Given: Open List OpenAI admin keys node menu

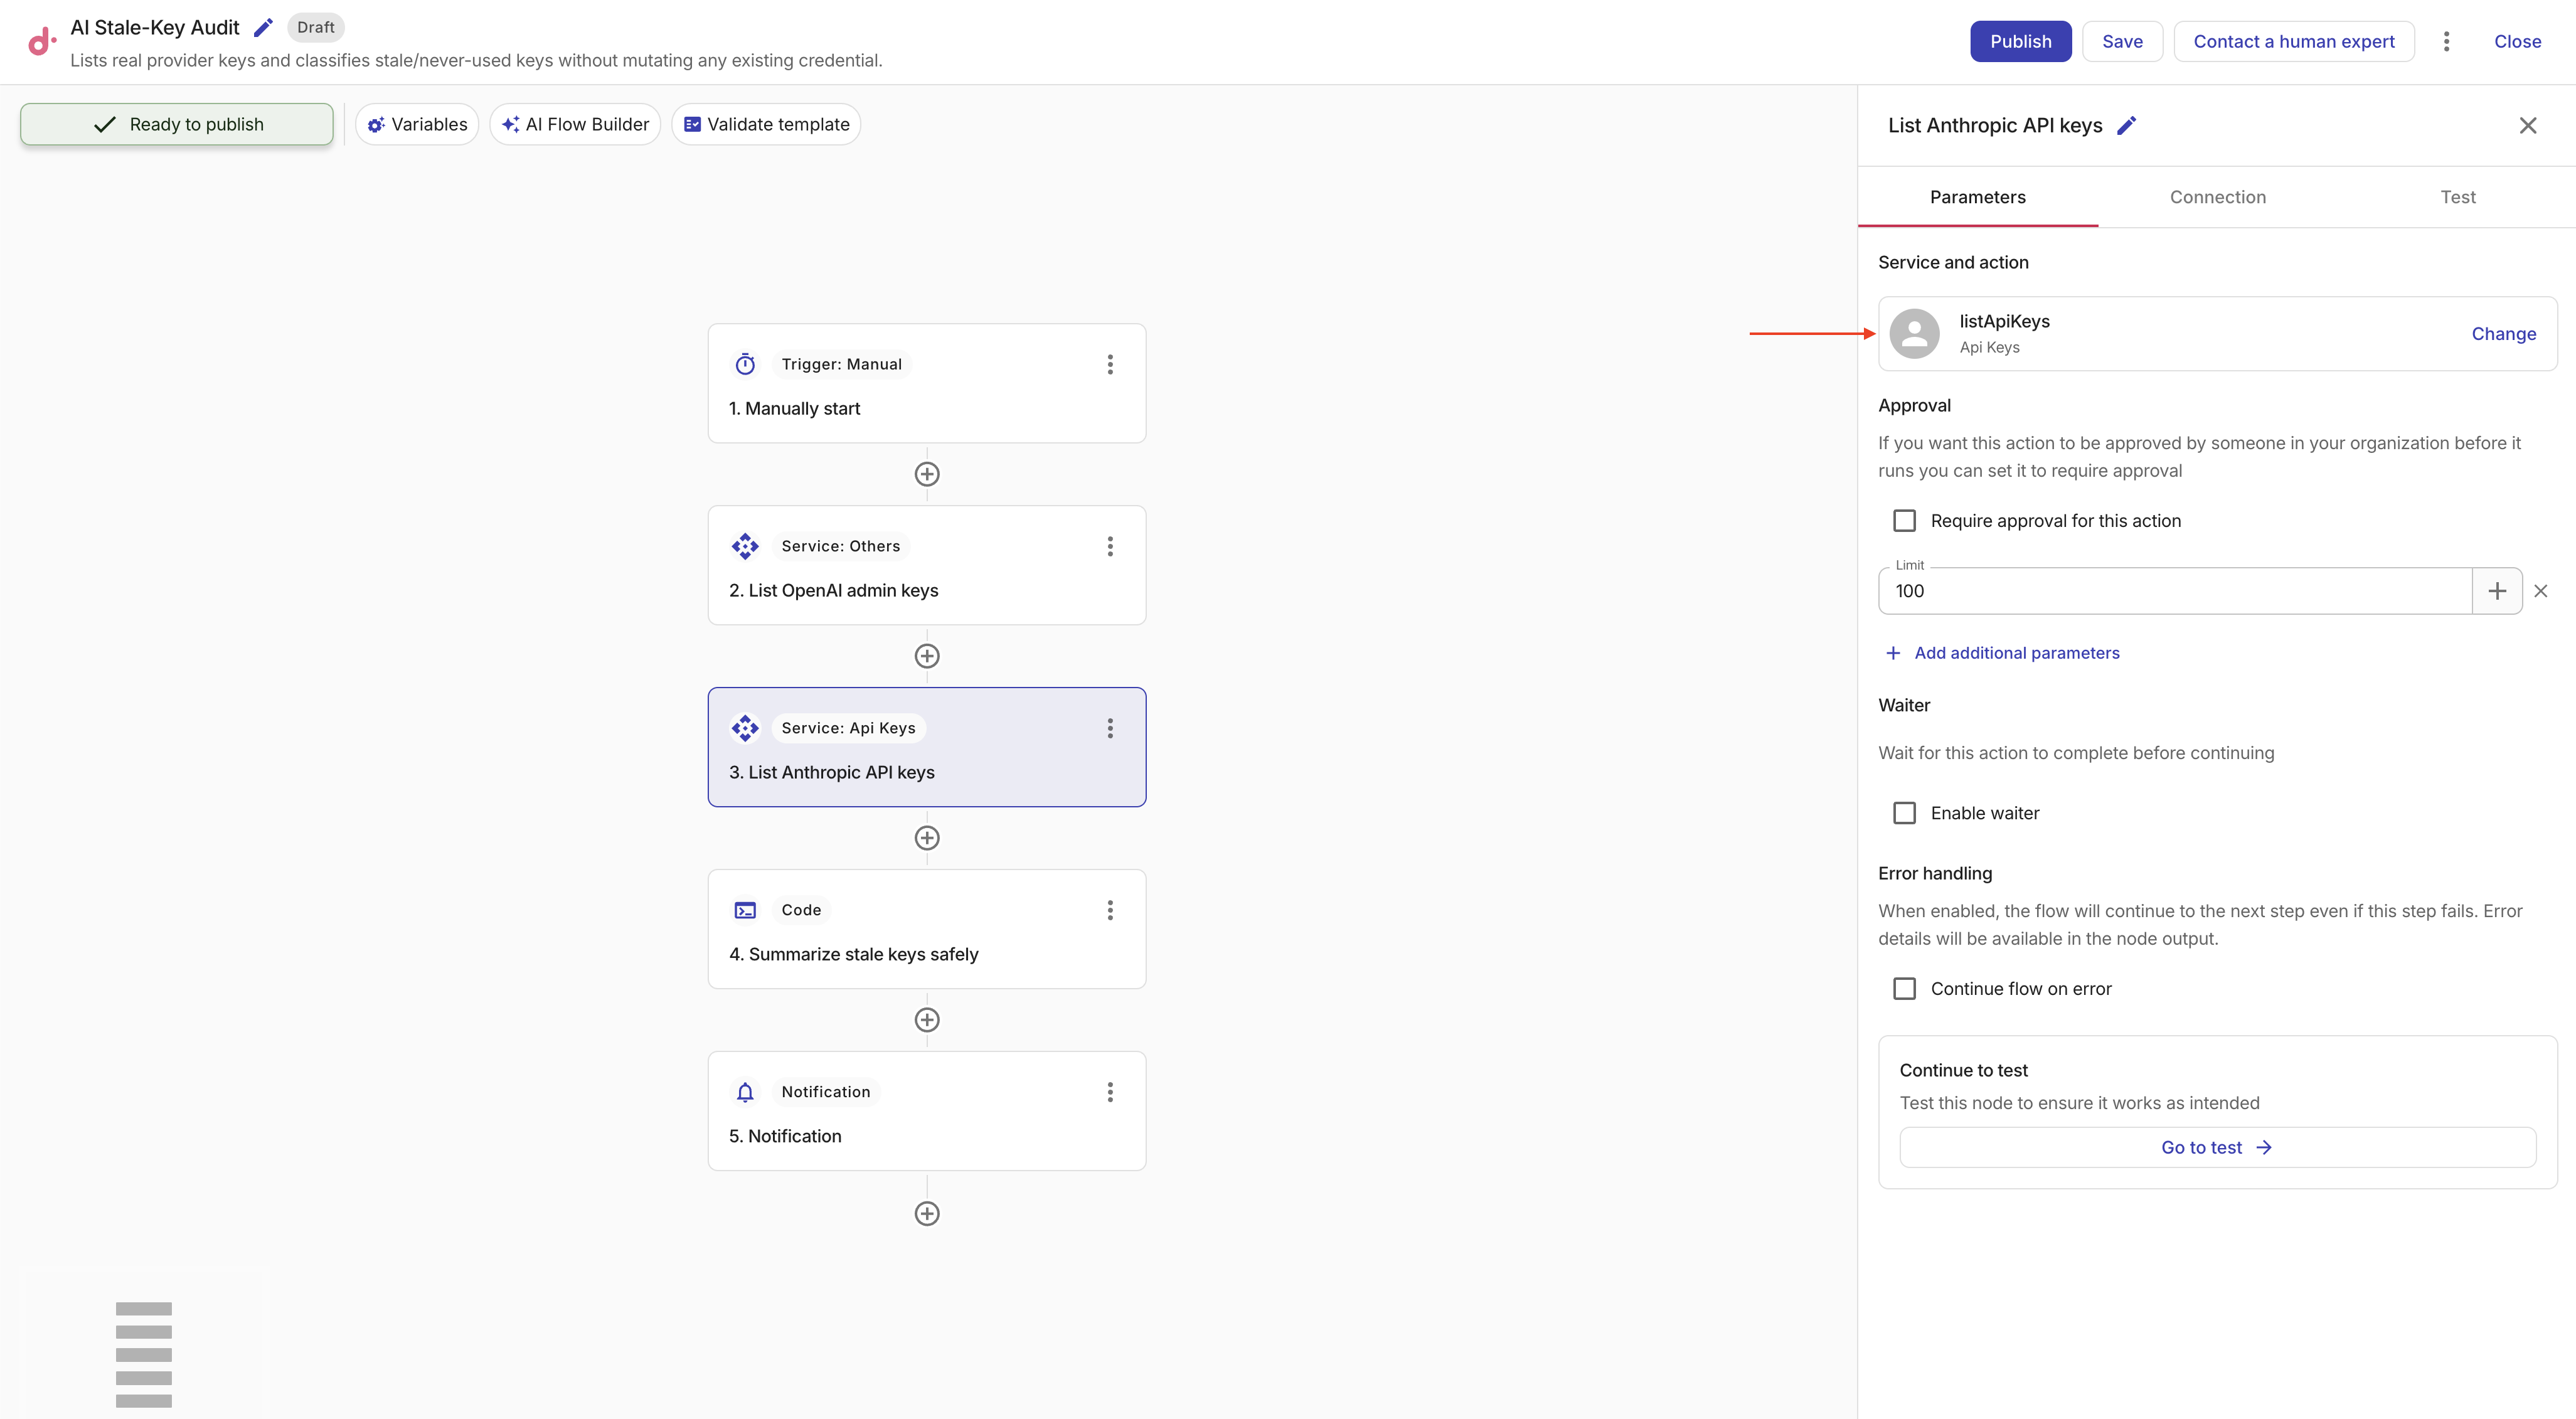Looking at the screenshot, I should pyautogui.click(x=1110, y=546).
